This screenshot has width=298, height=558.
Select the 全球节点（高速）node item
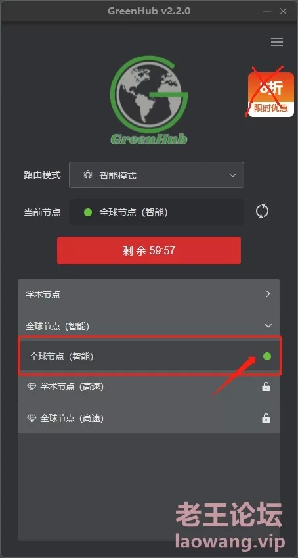(x=149, y=418)
